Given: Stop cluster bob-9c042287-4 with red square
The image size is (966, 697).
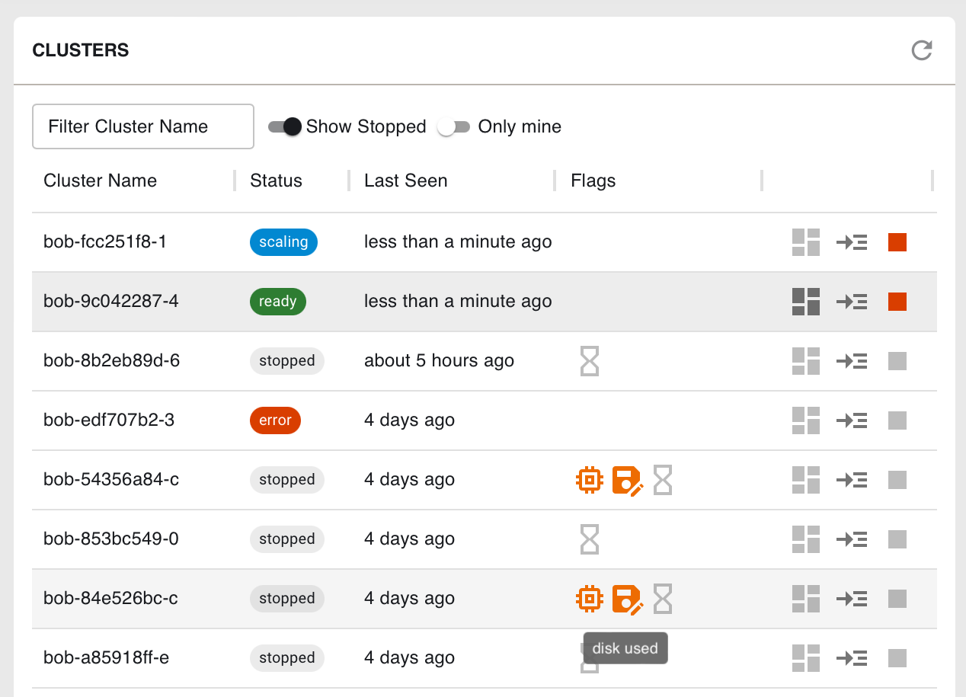Looking at the screenshot, I should [x=897, y=302].
